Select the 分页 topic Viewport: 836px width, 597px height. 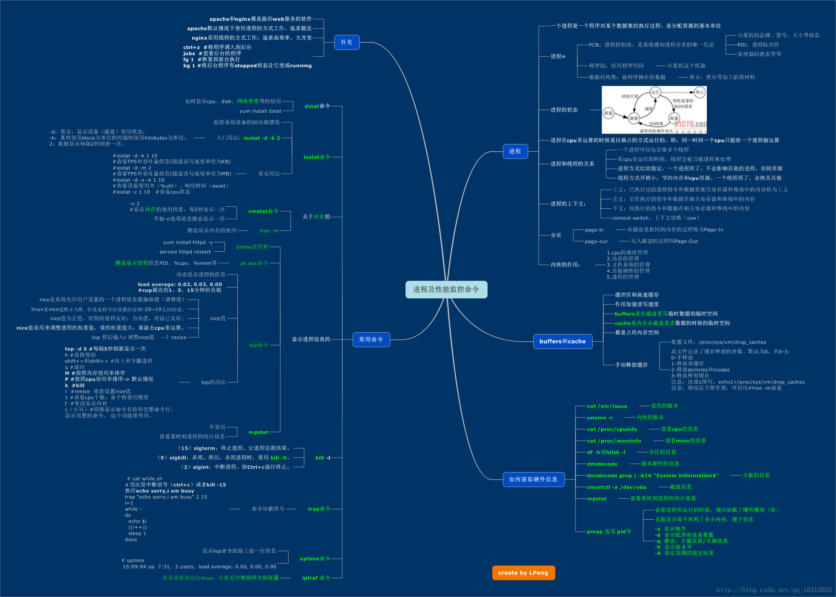point(556,235)
